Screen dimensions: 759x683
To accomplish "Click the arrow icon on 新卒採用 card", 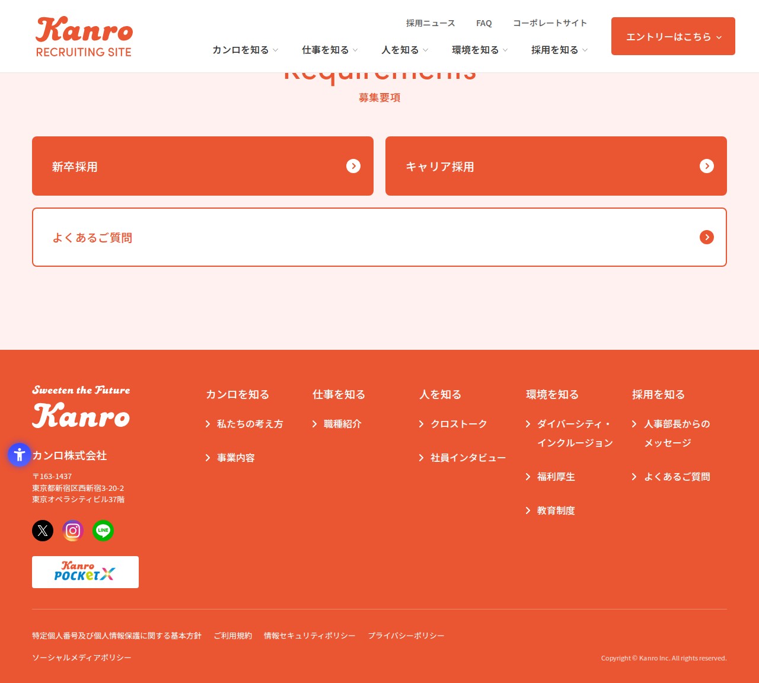I will tap(353, 166).
